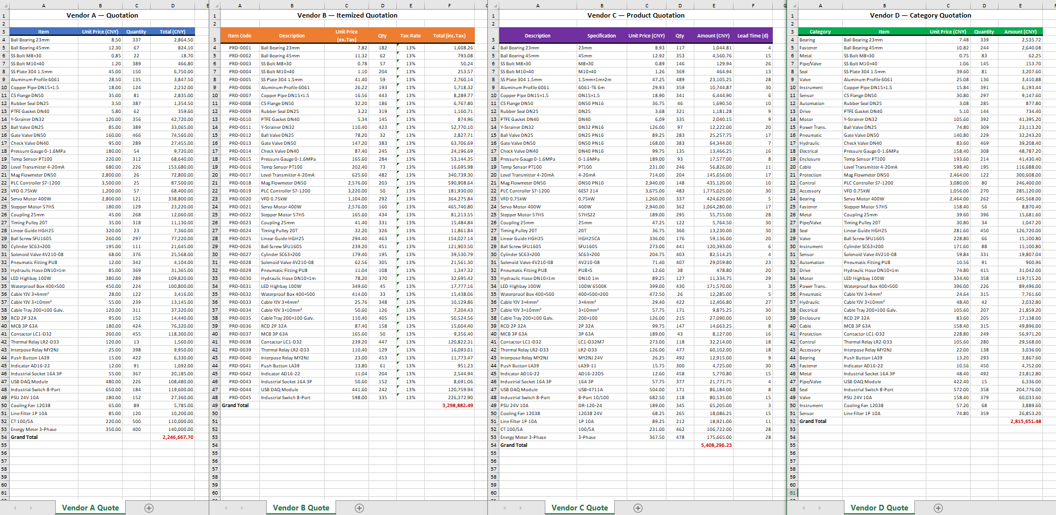Select Vendor A grand total 2,246,667.70
This screenshot has height=515, width=1056.
172,437
